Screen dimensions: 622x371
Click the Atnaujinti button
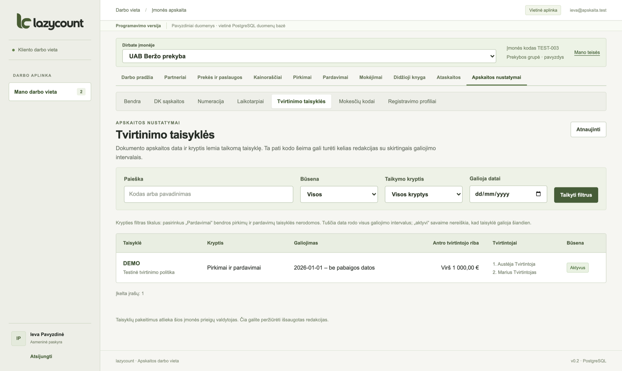point(588,129)
